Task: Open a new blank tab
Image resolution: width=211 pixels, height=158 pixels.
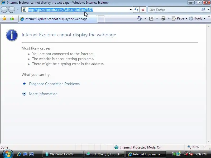Action: tap(101, 19)
